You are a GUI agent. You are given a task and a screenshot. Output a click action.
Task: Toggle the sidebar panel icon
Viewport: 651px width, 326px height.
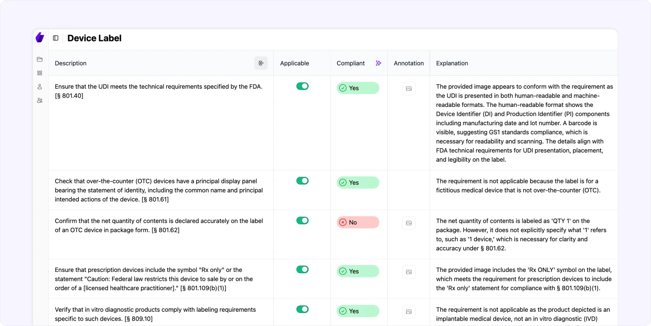pyautogui.click(x=56, y=38)
